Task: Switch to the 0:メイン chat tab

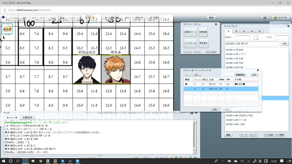Action: click(x=12, y=118)
